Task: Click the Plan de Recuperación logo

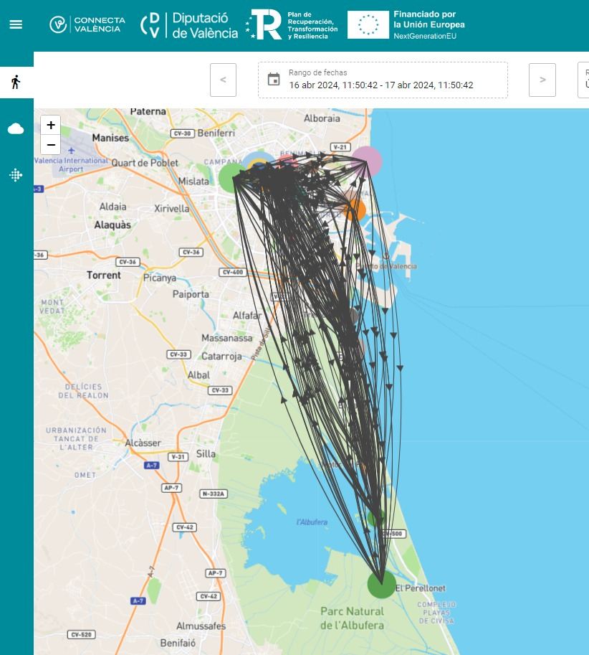Action: point(292,25)
